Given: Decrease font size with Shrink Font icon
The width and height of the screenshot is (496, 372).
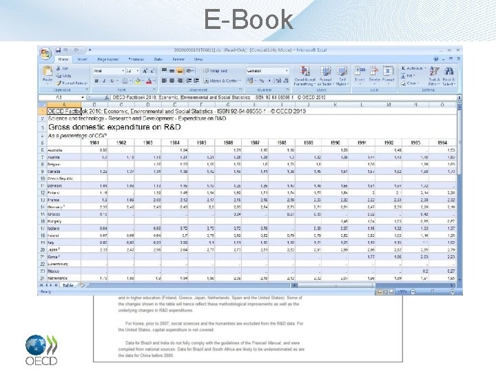Looking at the screenshot, I should click(x=152, y=71).
